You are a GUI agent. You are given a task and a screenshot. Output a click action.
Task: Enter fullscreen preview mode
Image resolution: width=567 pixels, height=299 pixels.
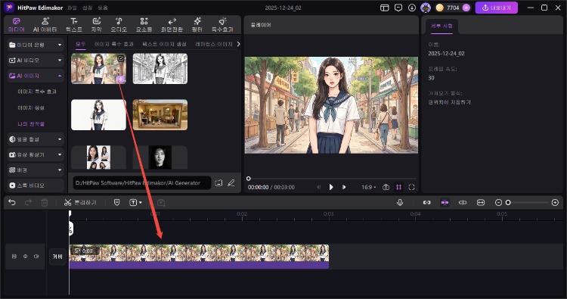coord(411,187)
